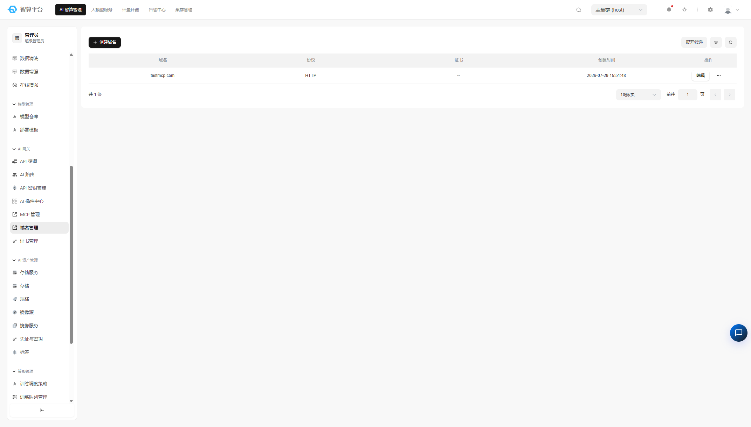Go to next page arrow
Image resolution: width=751 pixels, height=427 pixels.
730,95
